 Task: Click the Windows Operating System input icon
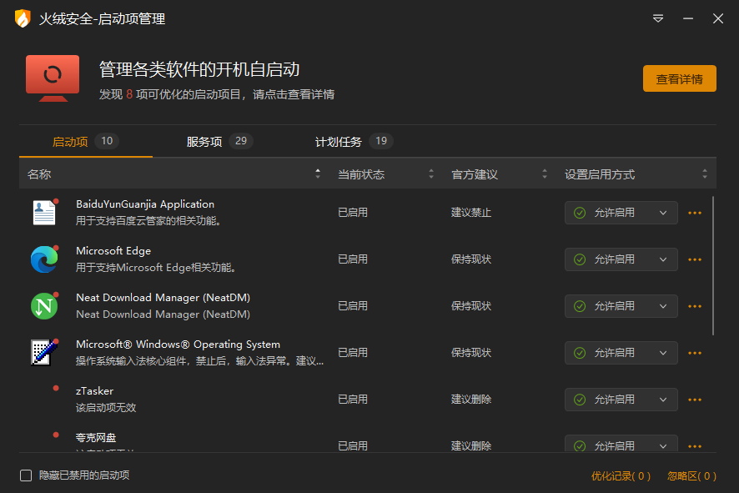tap(44, 353)
